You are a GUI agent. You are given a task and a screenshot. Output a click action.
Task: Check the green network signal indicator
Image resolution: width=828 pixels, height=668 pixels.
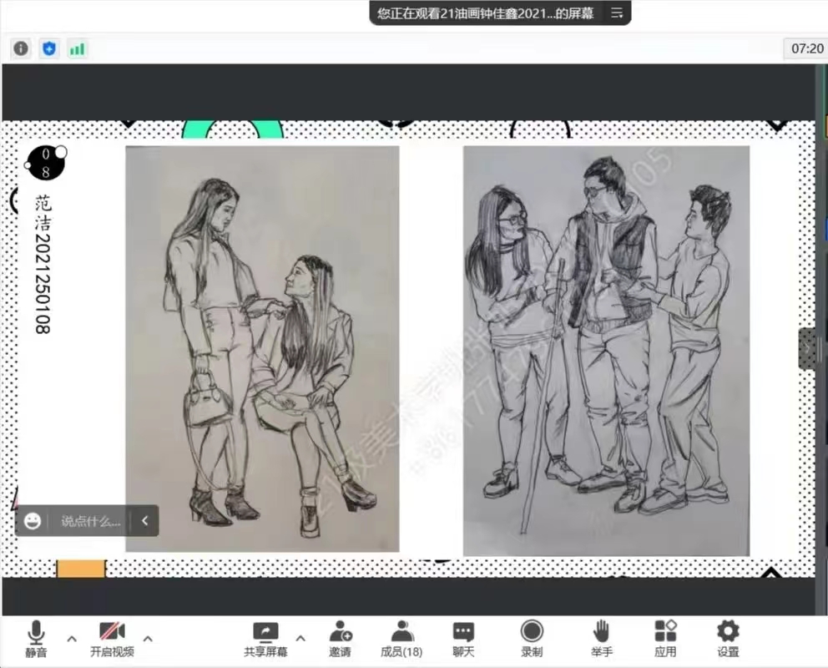pos(77,48)
